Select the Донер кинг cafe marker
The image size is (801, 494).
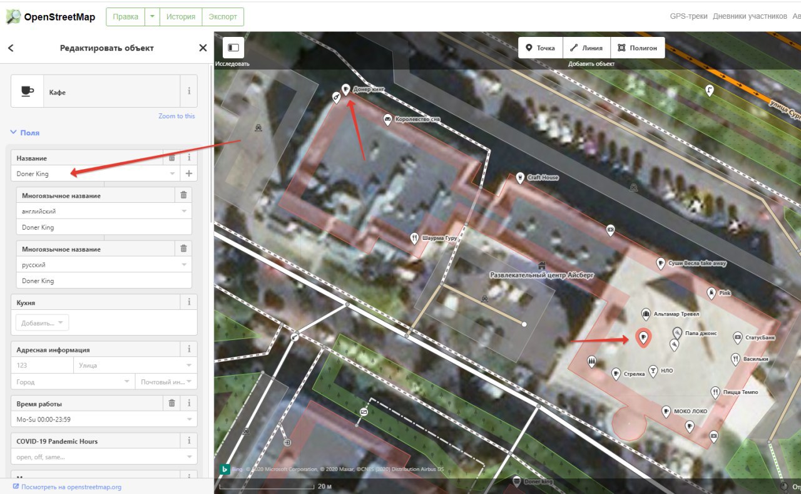tap(346, 89)
